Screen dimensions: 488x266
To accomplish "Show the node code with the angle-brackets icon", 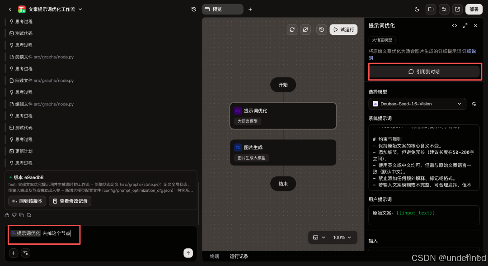I will click(x=455, y=25).
